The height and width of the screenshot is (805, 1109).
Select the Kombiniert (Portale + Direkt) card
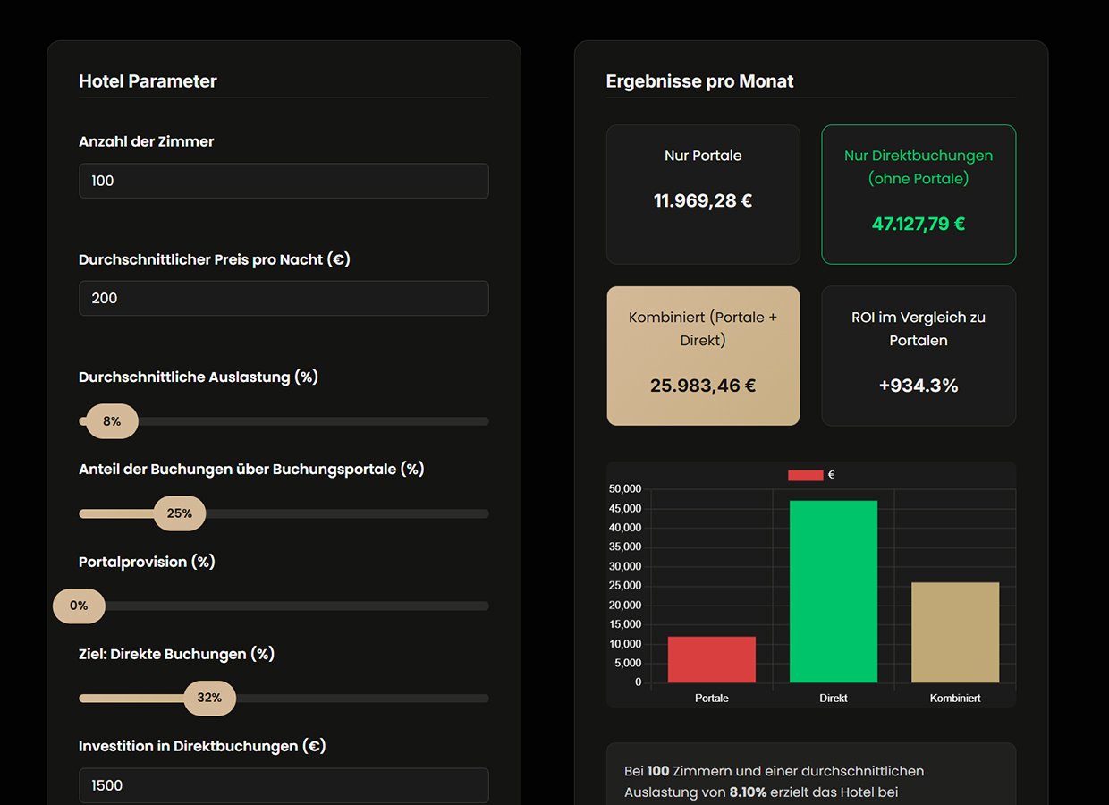pyautogui.click(x=703, y=355)
